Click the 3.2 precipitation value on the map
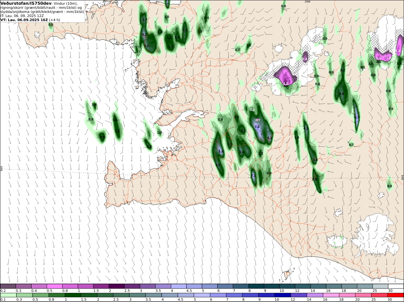This screenshot has height=302, width=404. [146, 46]
